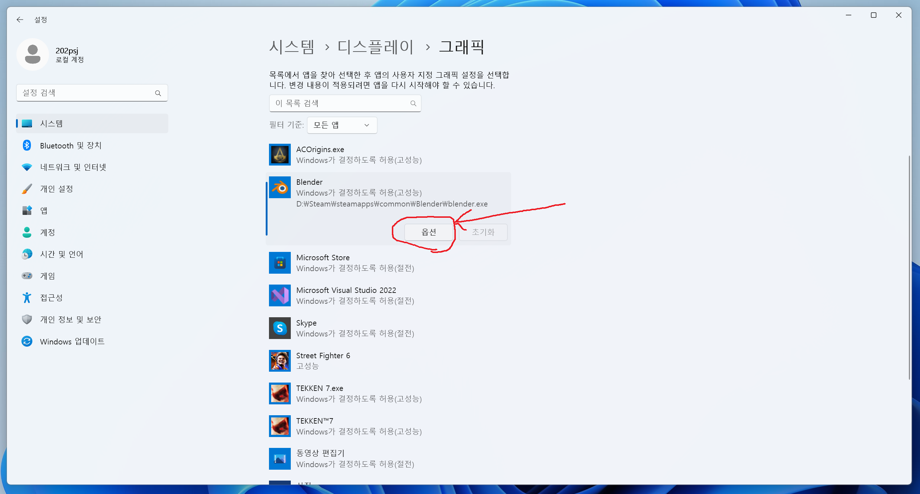The width and height of the screenshot is (920, 494).
Task: Select the 동영상 편집기 app icon
Action: click(280, 459)
